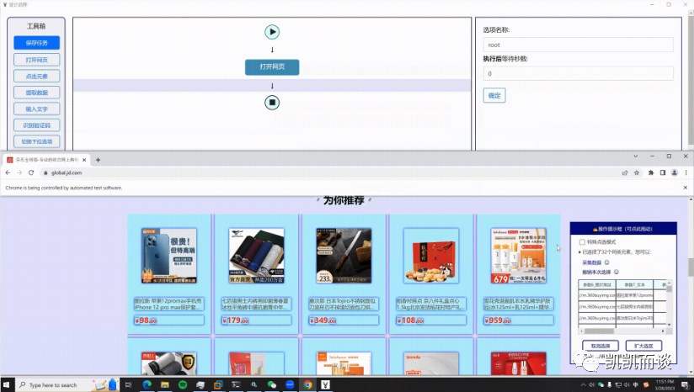
Task: Click the stop end node in flowchart
Action: coord(272,103)
